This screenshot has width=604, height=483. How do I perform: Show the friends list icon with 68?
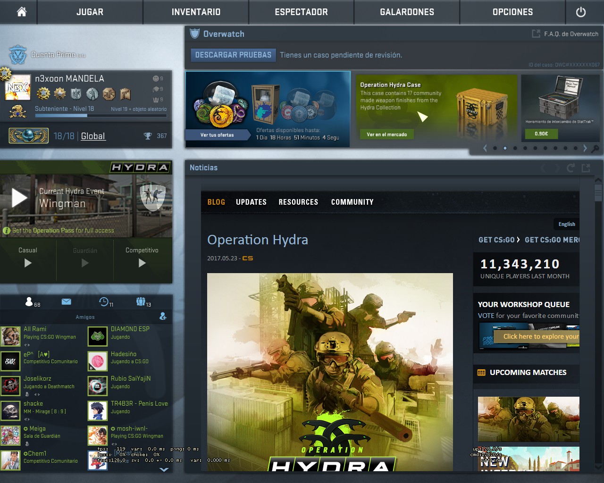[x=29, y=301]
